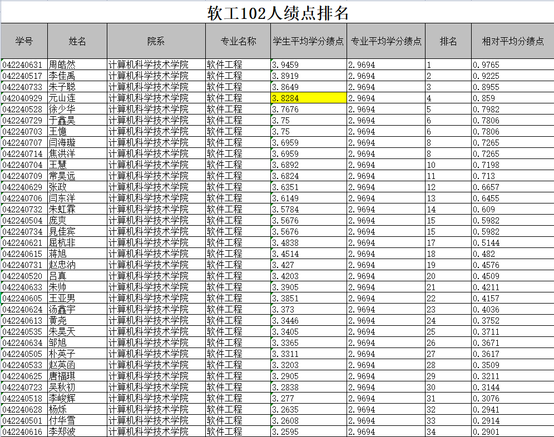This screenshot has height=437, width=554.
Task: Click the 学号 column header
Action: point(24,41)
